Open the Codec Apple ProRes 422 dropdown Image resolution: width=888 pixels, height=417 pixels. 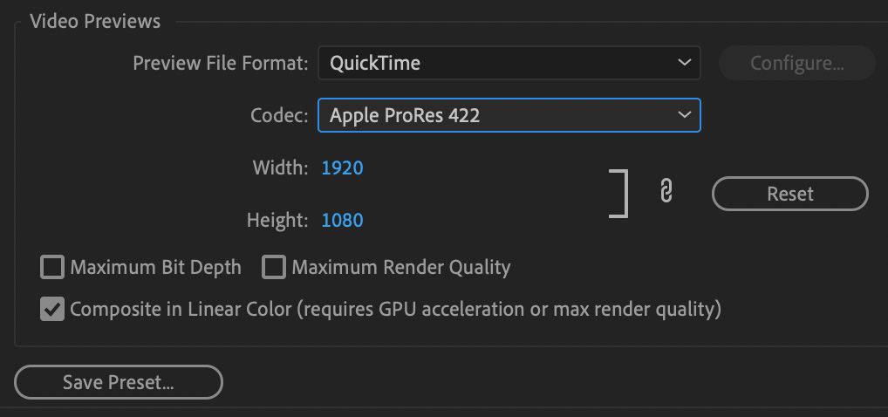509,115
